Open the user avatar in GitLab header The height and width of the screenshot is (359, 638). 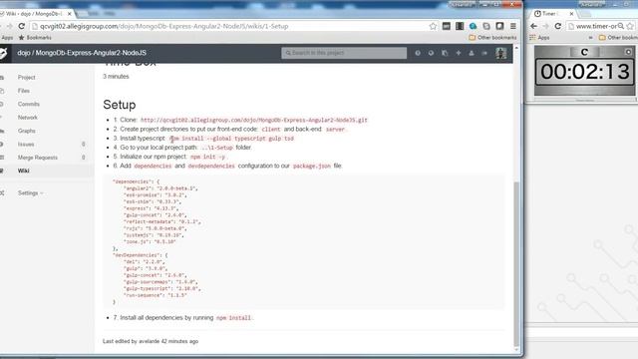coord(500,53)
